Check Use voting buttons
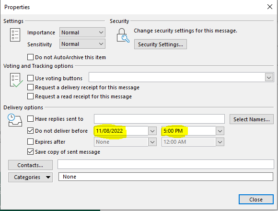Image resolution: width=278 pixels, height=211 pixels. pos(31,78)
